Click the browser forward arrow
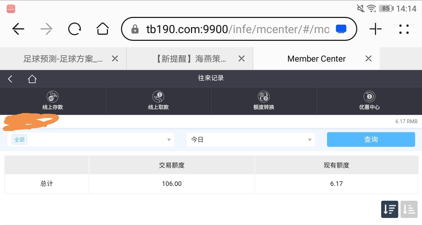The height and width of the screenshot is (225, 422). pyautogui.click(x=46, y=29)
